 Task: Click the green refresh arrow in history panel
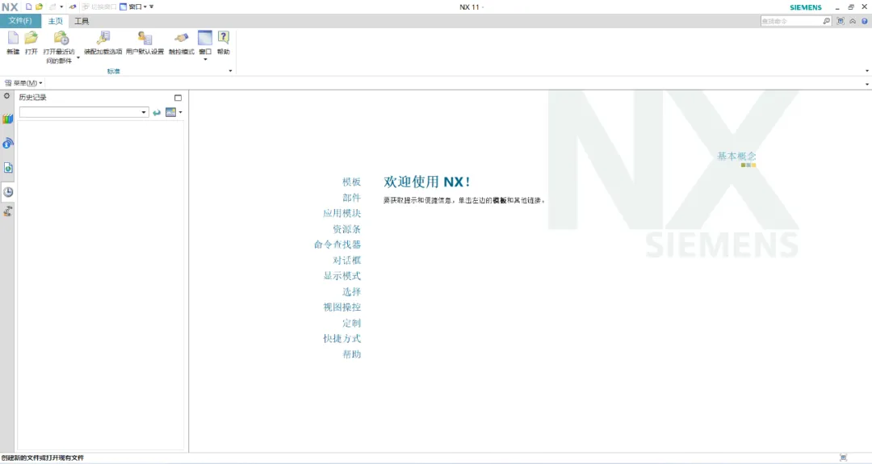pos(157,112)
